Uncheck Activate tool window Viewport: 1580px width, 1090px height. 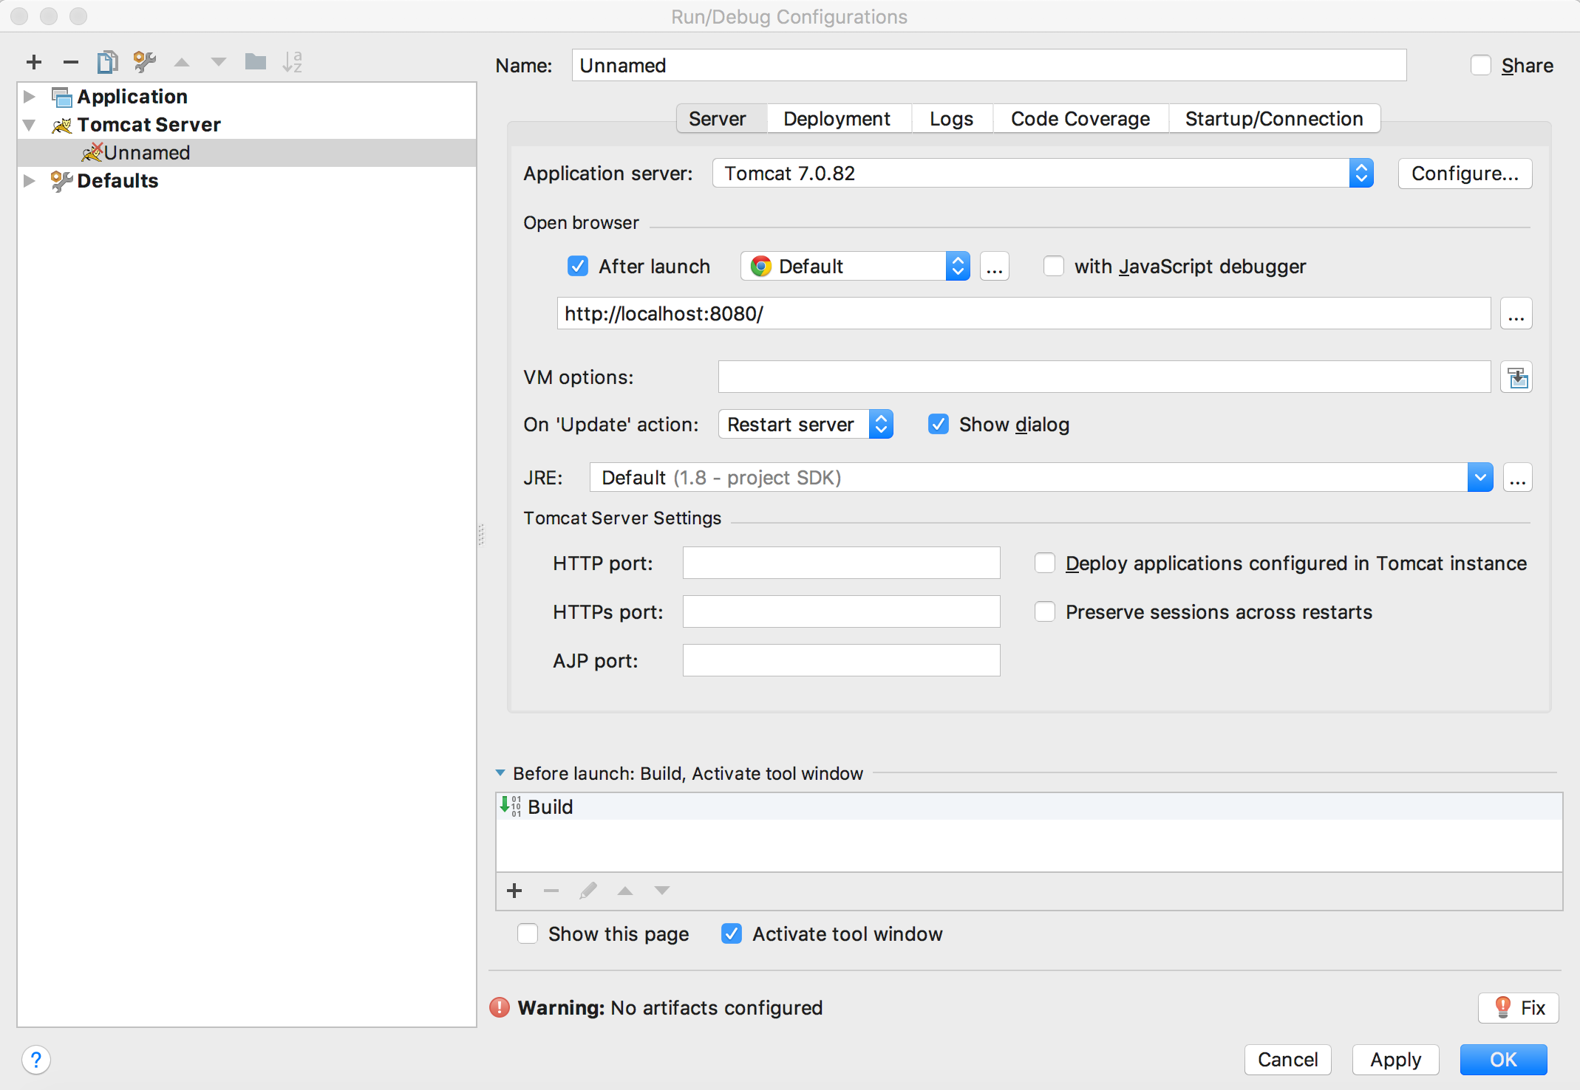tap(732, 934)
